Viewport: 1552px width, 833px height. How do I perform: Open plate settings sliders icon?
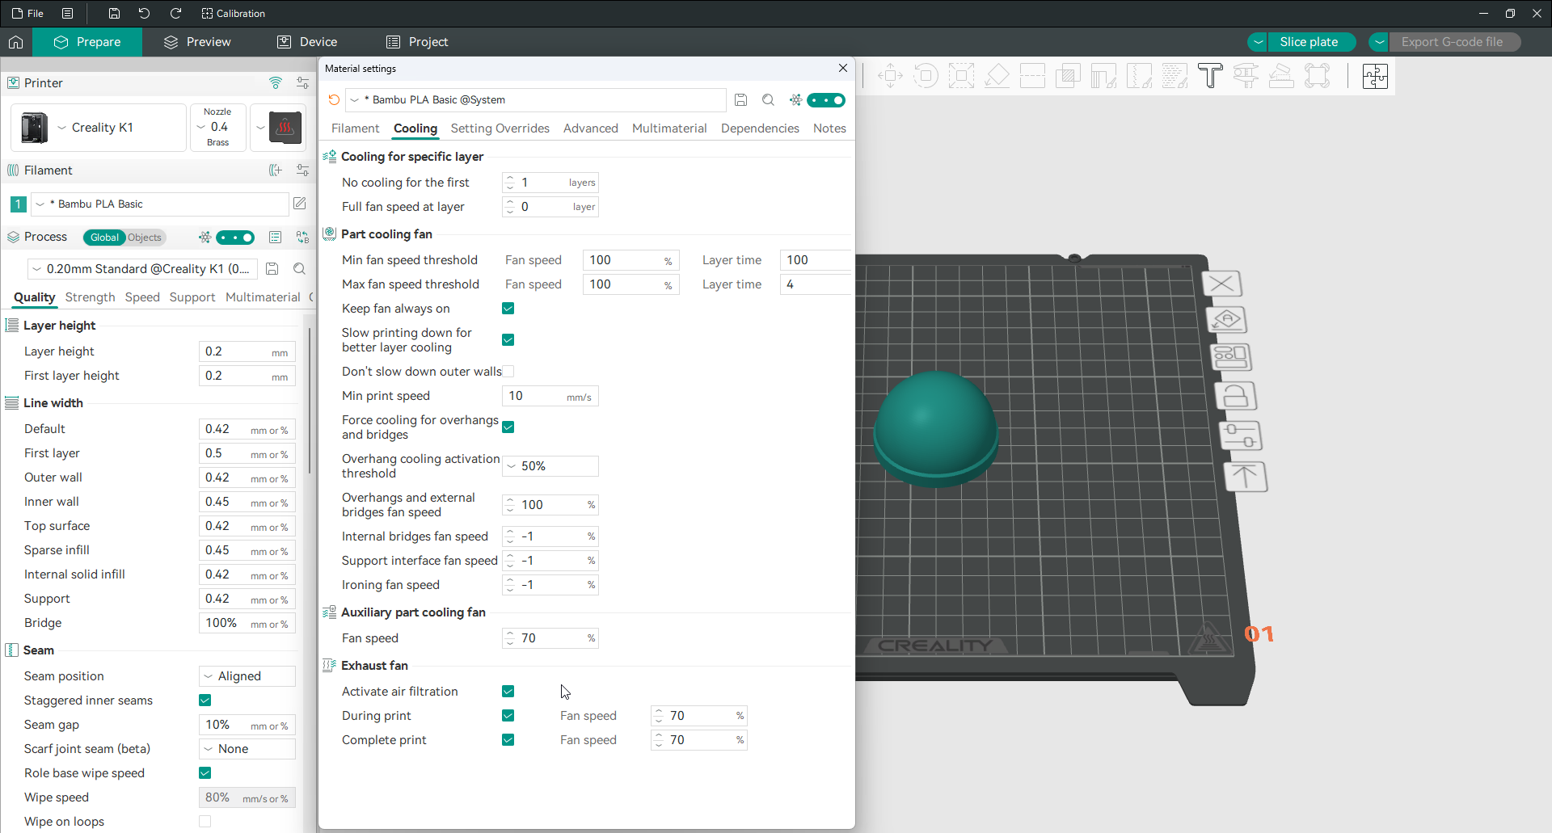click(x=1240, y=435)
